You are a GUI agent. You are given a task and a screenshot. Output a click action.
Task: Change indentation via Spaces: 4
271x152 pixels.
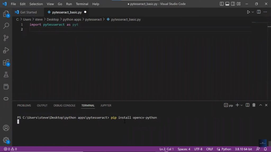184,149
